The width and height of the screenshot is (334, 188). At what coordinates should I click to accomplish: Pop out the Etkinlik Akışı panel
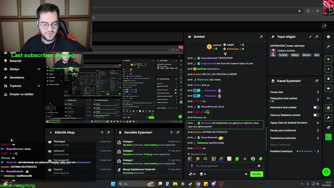point(108,132)
